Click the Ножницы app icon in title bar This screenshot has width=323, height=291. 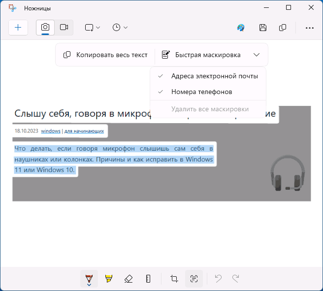[12, 8]
